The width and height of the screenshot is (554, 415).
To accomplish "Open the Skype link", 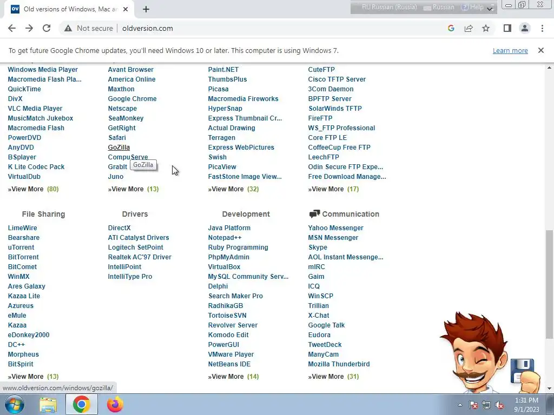I will (318, 247).
